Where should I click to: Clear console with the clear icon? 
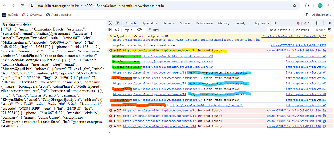tap(117, 30)
